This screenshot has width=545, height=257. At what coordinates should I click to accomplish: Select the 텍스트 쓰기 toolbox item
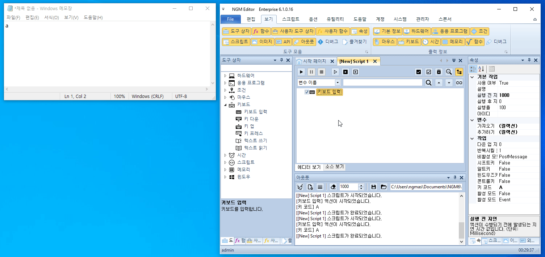[x=255, y=141]
